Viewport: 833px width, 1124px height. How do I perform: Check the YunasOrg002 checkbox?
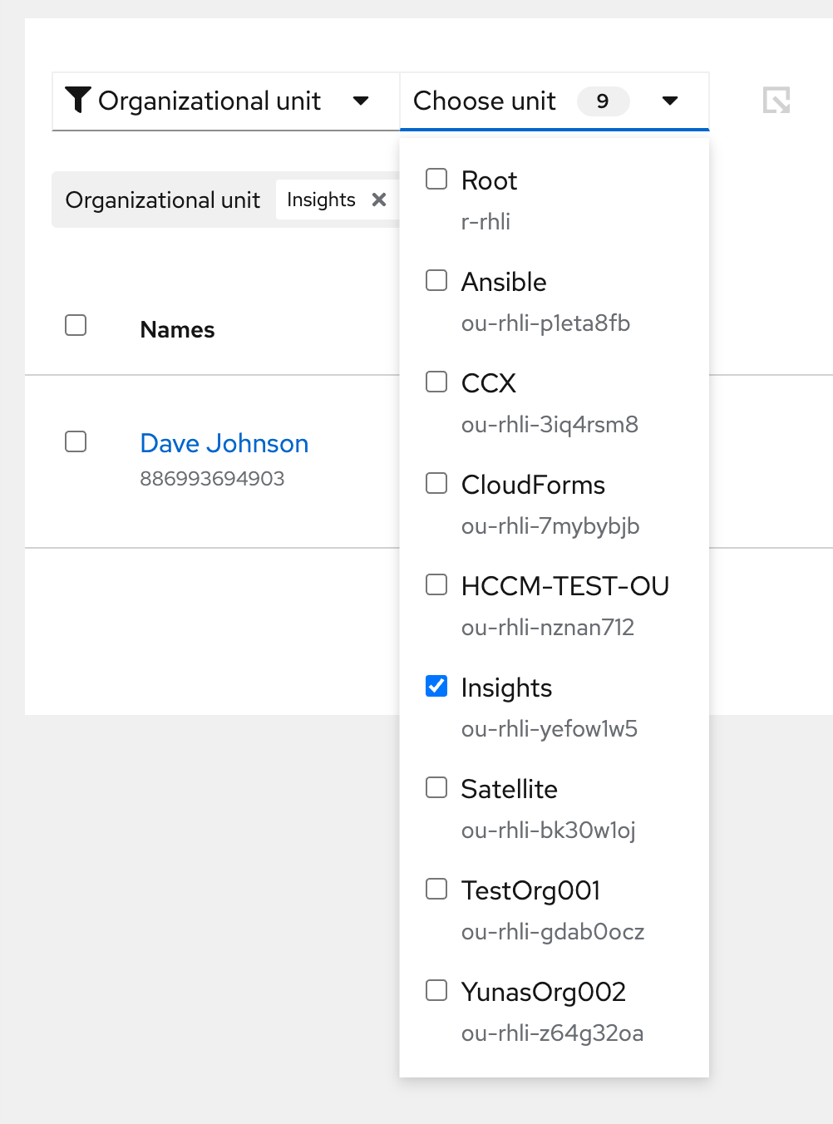[x=436, y=990]
